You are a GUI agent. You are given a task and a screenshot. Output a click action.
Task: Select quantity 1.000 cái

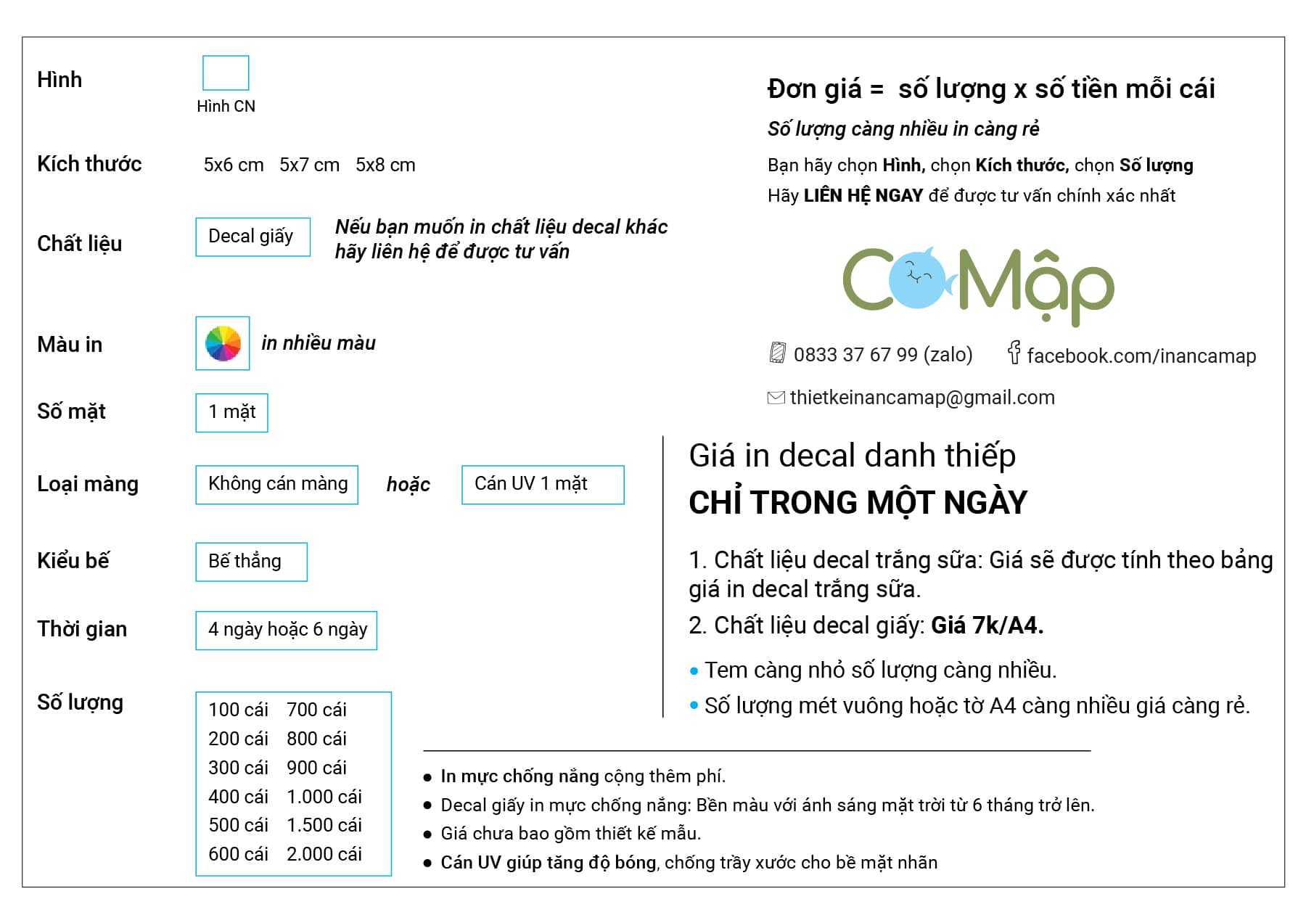pos(324,797)
